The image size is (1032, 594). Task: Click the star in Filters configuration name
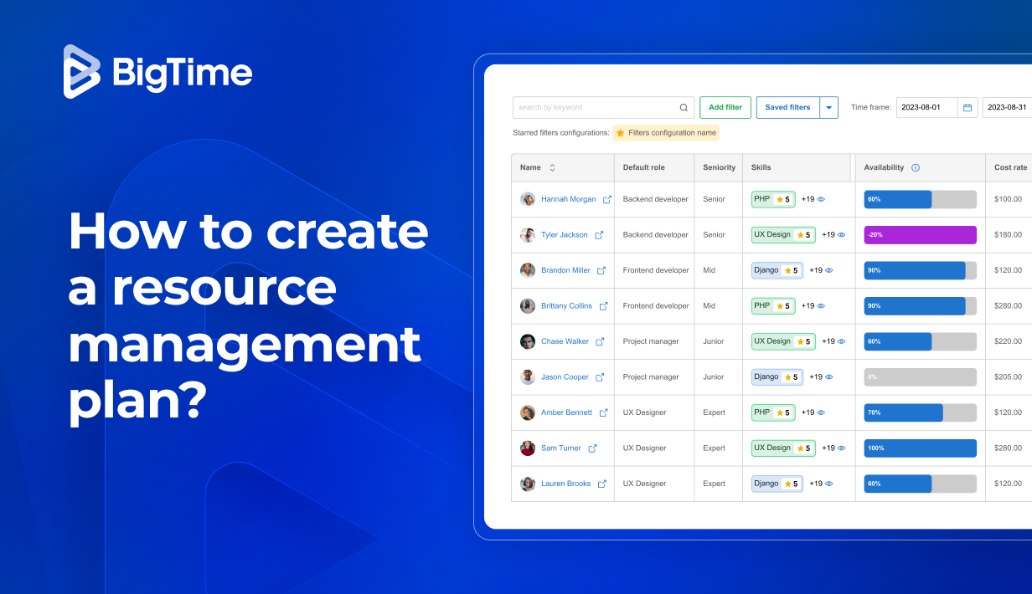[x=620, y=133]
